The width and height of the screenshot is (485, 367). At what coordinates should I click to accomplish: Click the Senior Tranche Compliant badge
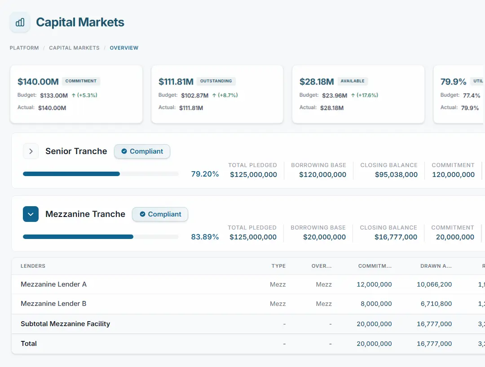(142, 151)
